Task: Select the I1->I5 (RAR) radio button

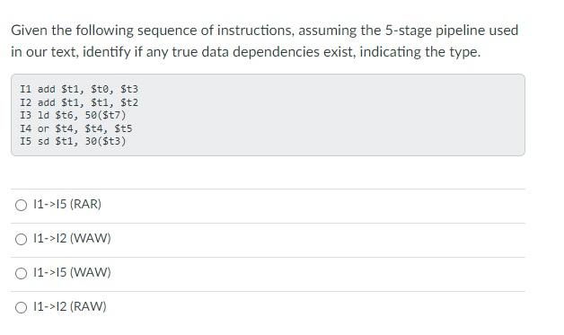Action: [x=21, y=205]
